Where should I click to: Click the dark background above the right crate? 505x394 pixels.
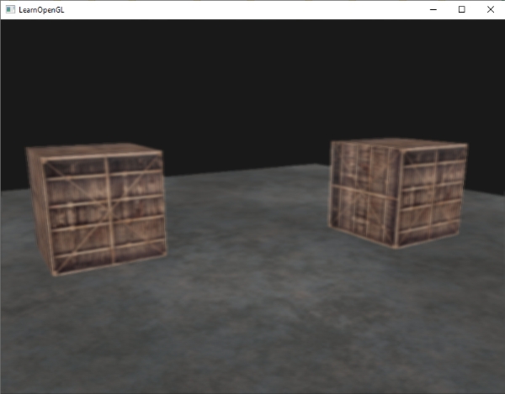[396, 84]
